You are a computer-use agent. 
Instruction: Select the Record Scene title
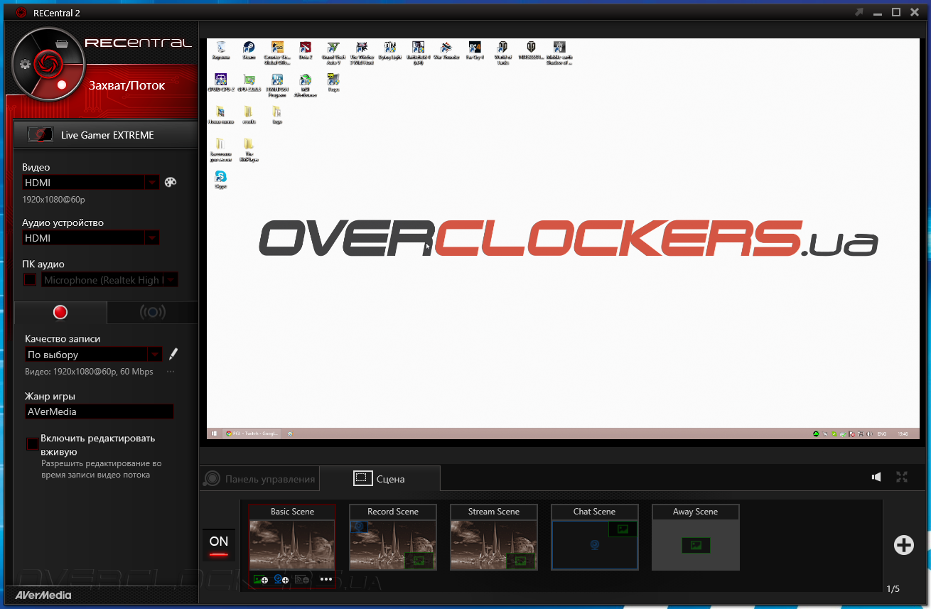click(x=393, y=512)
